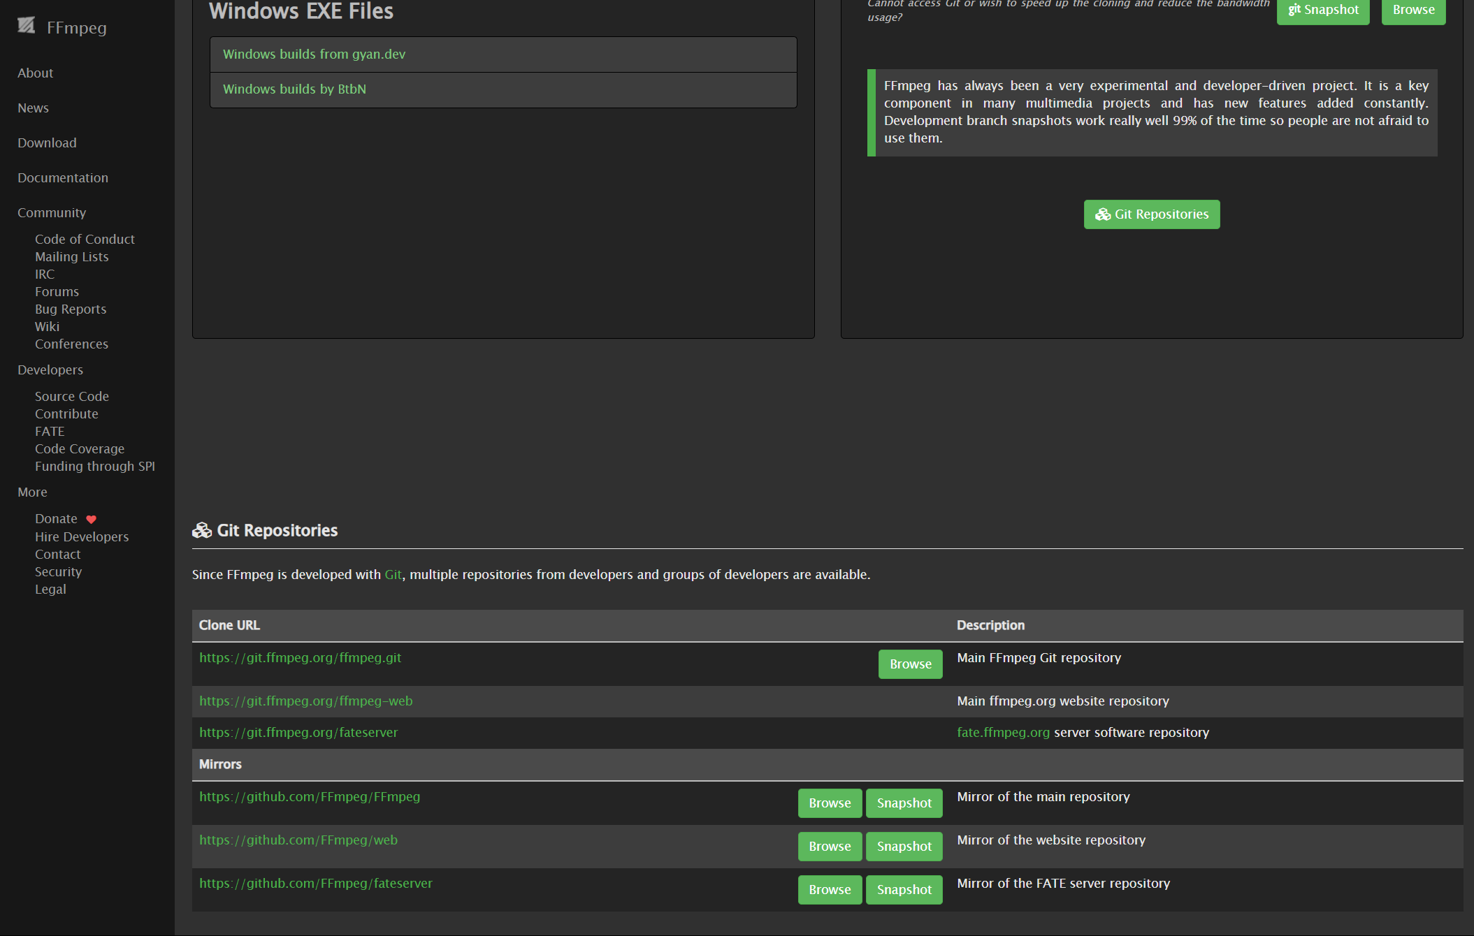1474x936 pixels.
Task: Click Browse for github FFmpeg/web mirror
Action: tap(830, 847)
